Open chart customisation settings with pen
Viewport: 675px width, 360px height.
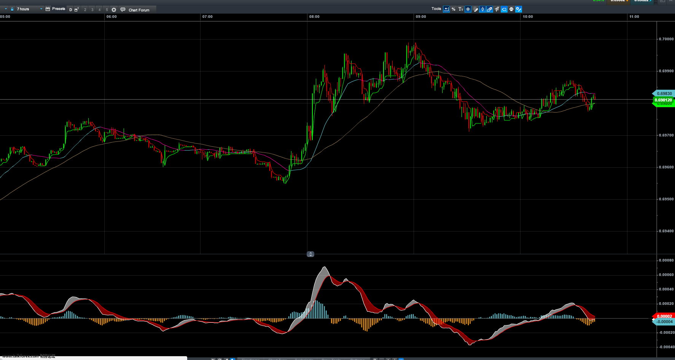pos(519,9)
